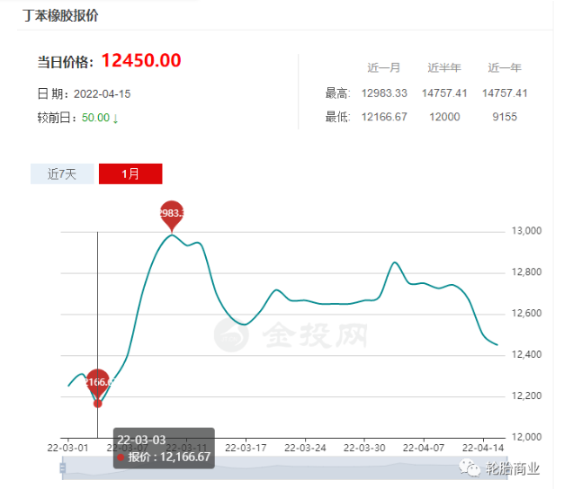Click the 12,600 y-axis label
564x489 pixels.
[x=526, y=314]
